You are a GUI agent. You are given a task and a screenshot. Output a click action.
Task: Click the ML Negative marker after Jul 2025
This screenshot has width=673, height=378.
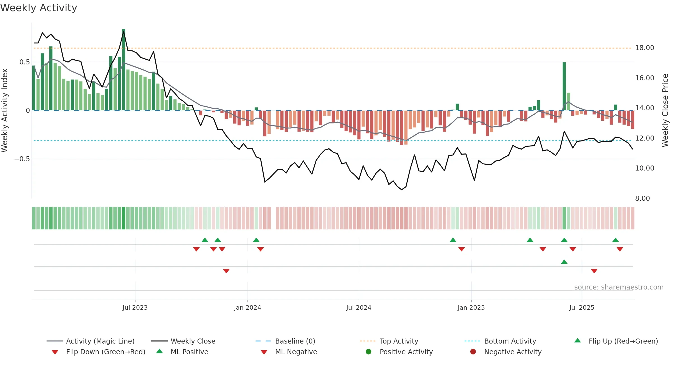click(594, 271)
